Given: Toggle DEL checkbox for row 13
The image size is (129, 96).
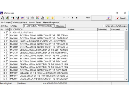Looking at the screenshot, I should pos(7,70).
